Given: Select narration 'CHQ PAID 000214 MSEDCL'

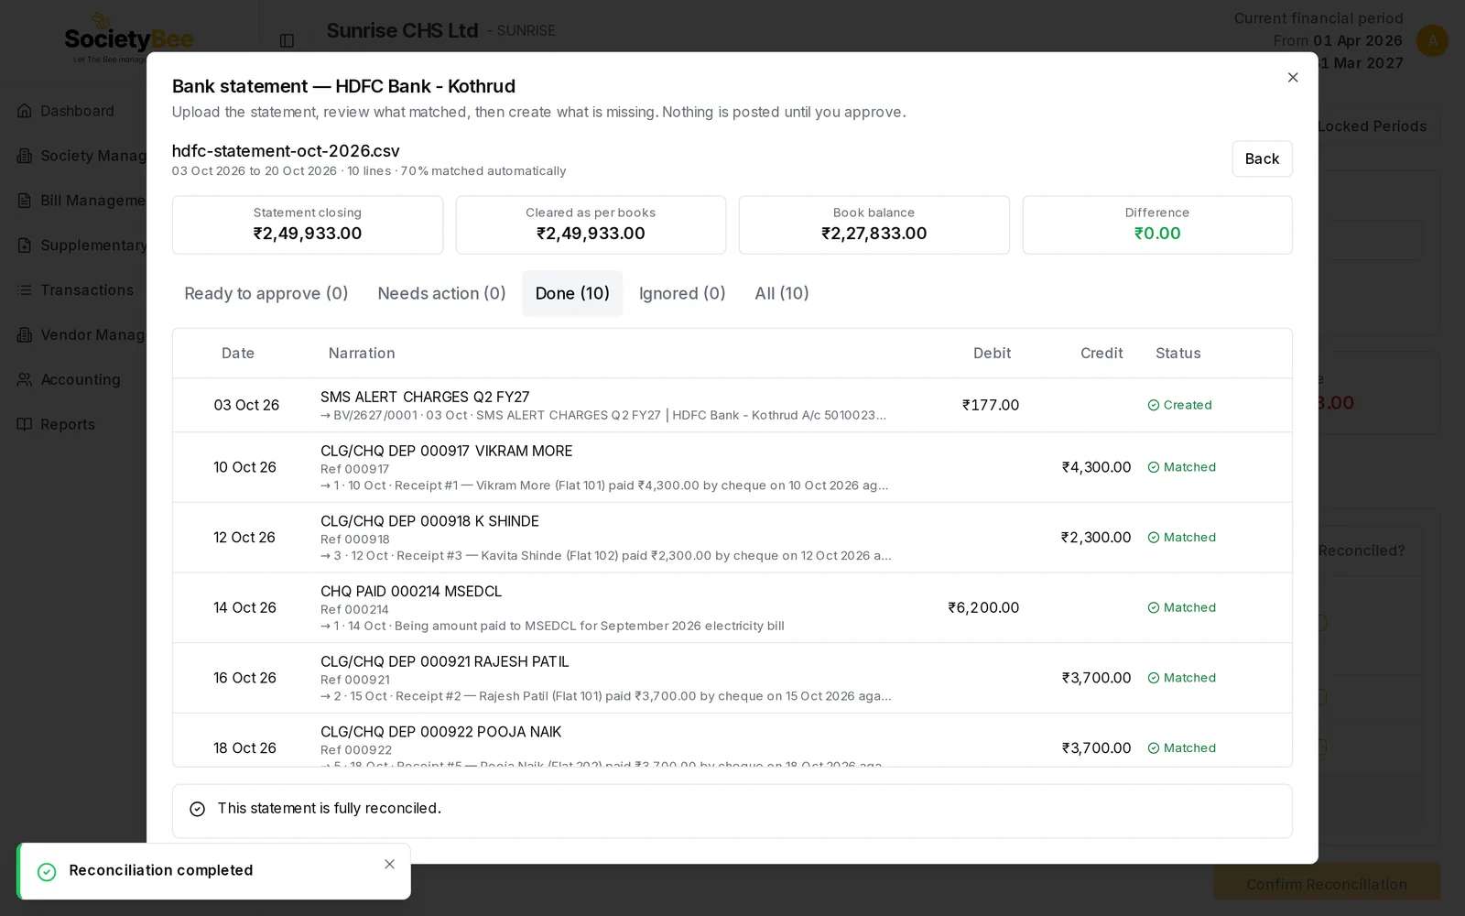Looking at the screenshot, I should (x=411, y=592).
